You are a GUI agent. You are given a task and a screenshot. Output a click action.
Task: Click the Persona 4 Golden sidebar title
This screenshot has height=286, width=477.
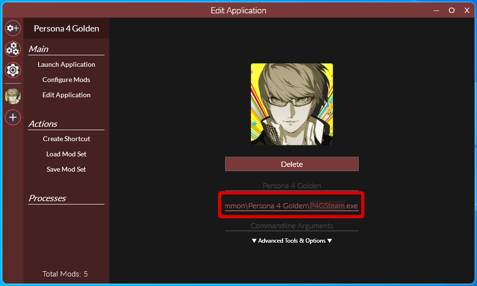coord(66,29)
